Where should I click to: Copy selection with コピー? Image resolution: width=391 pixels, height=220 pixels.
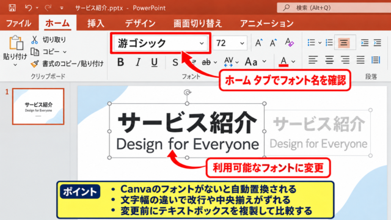point(45,51)
